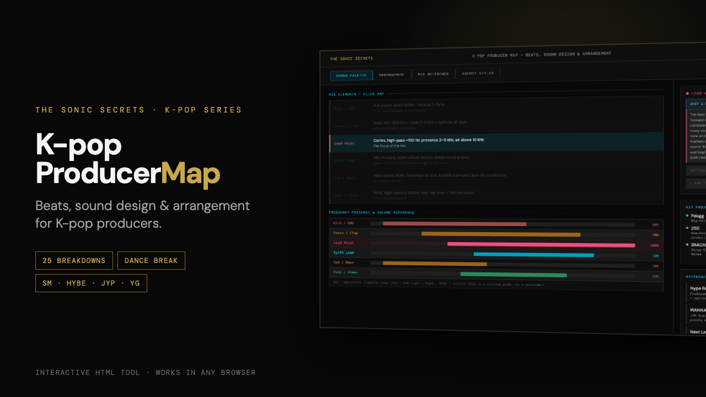The image size is (706, 397).
Task: Open the Mix Reference tab
Action: [x=434, y=74]
